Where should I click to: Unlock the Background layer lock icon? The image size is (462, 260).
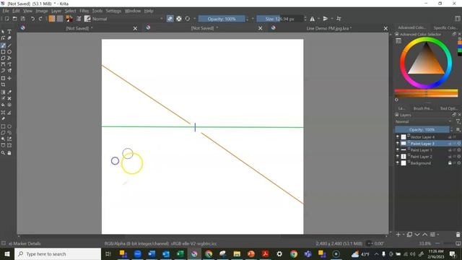pos(450,162)
